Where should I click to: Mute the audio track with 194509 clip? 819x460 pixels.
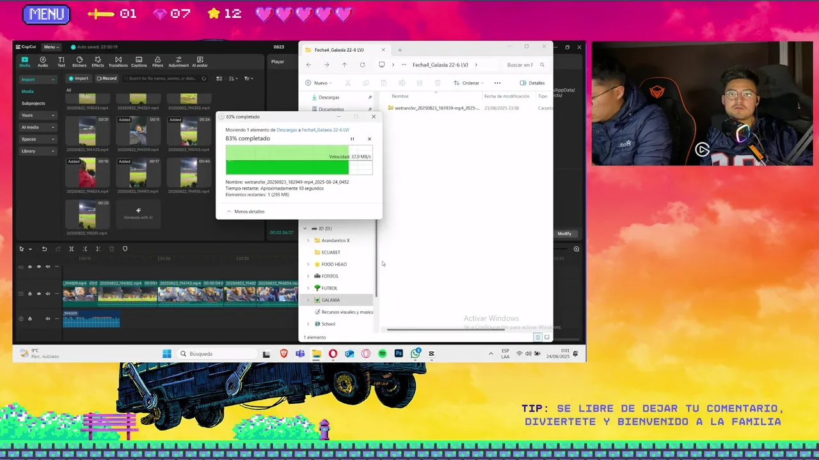[x=47, y=318]
